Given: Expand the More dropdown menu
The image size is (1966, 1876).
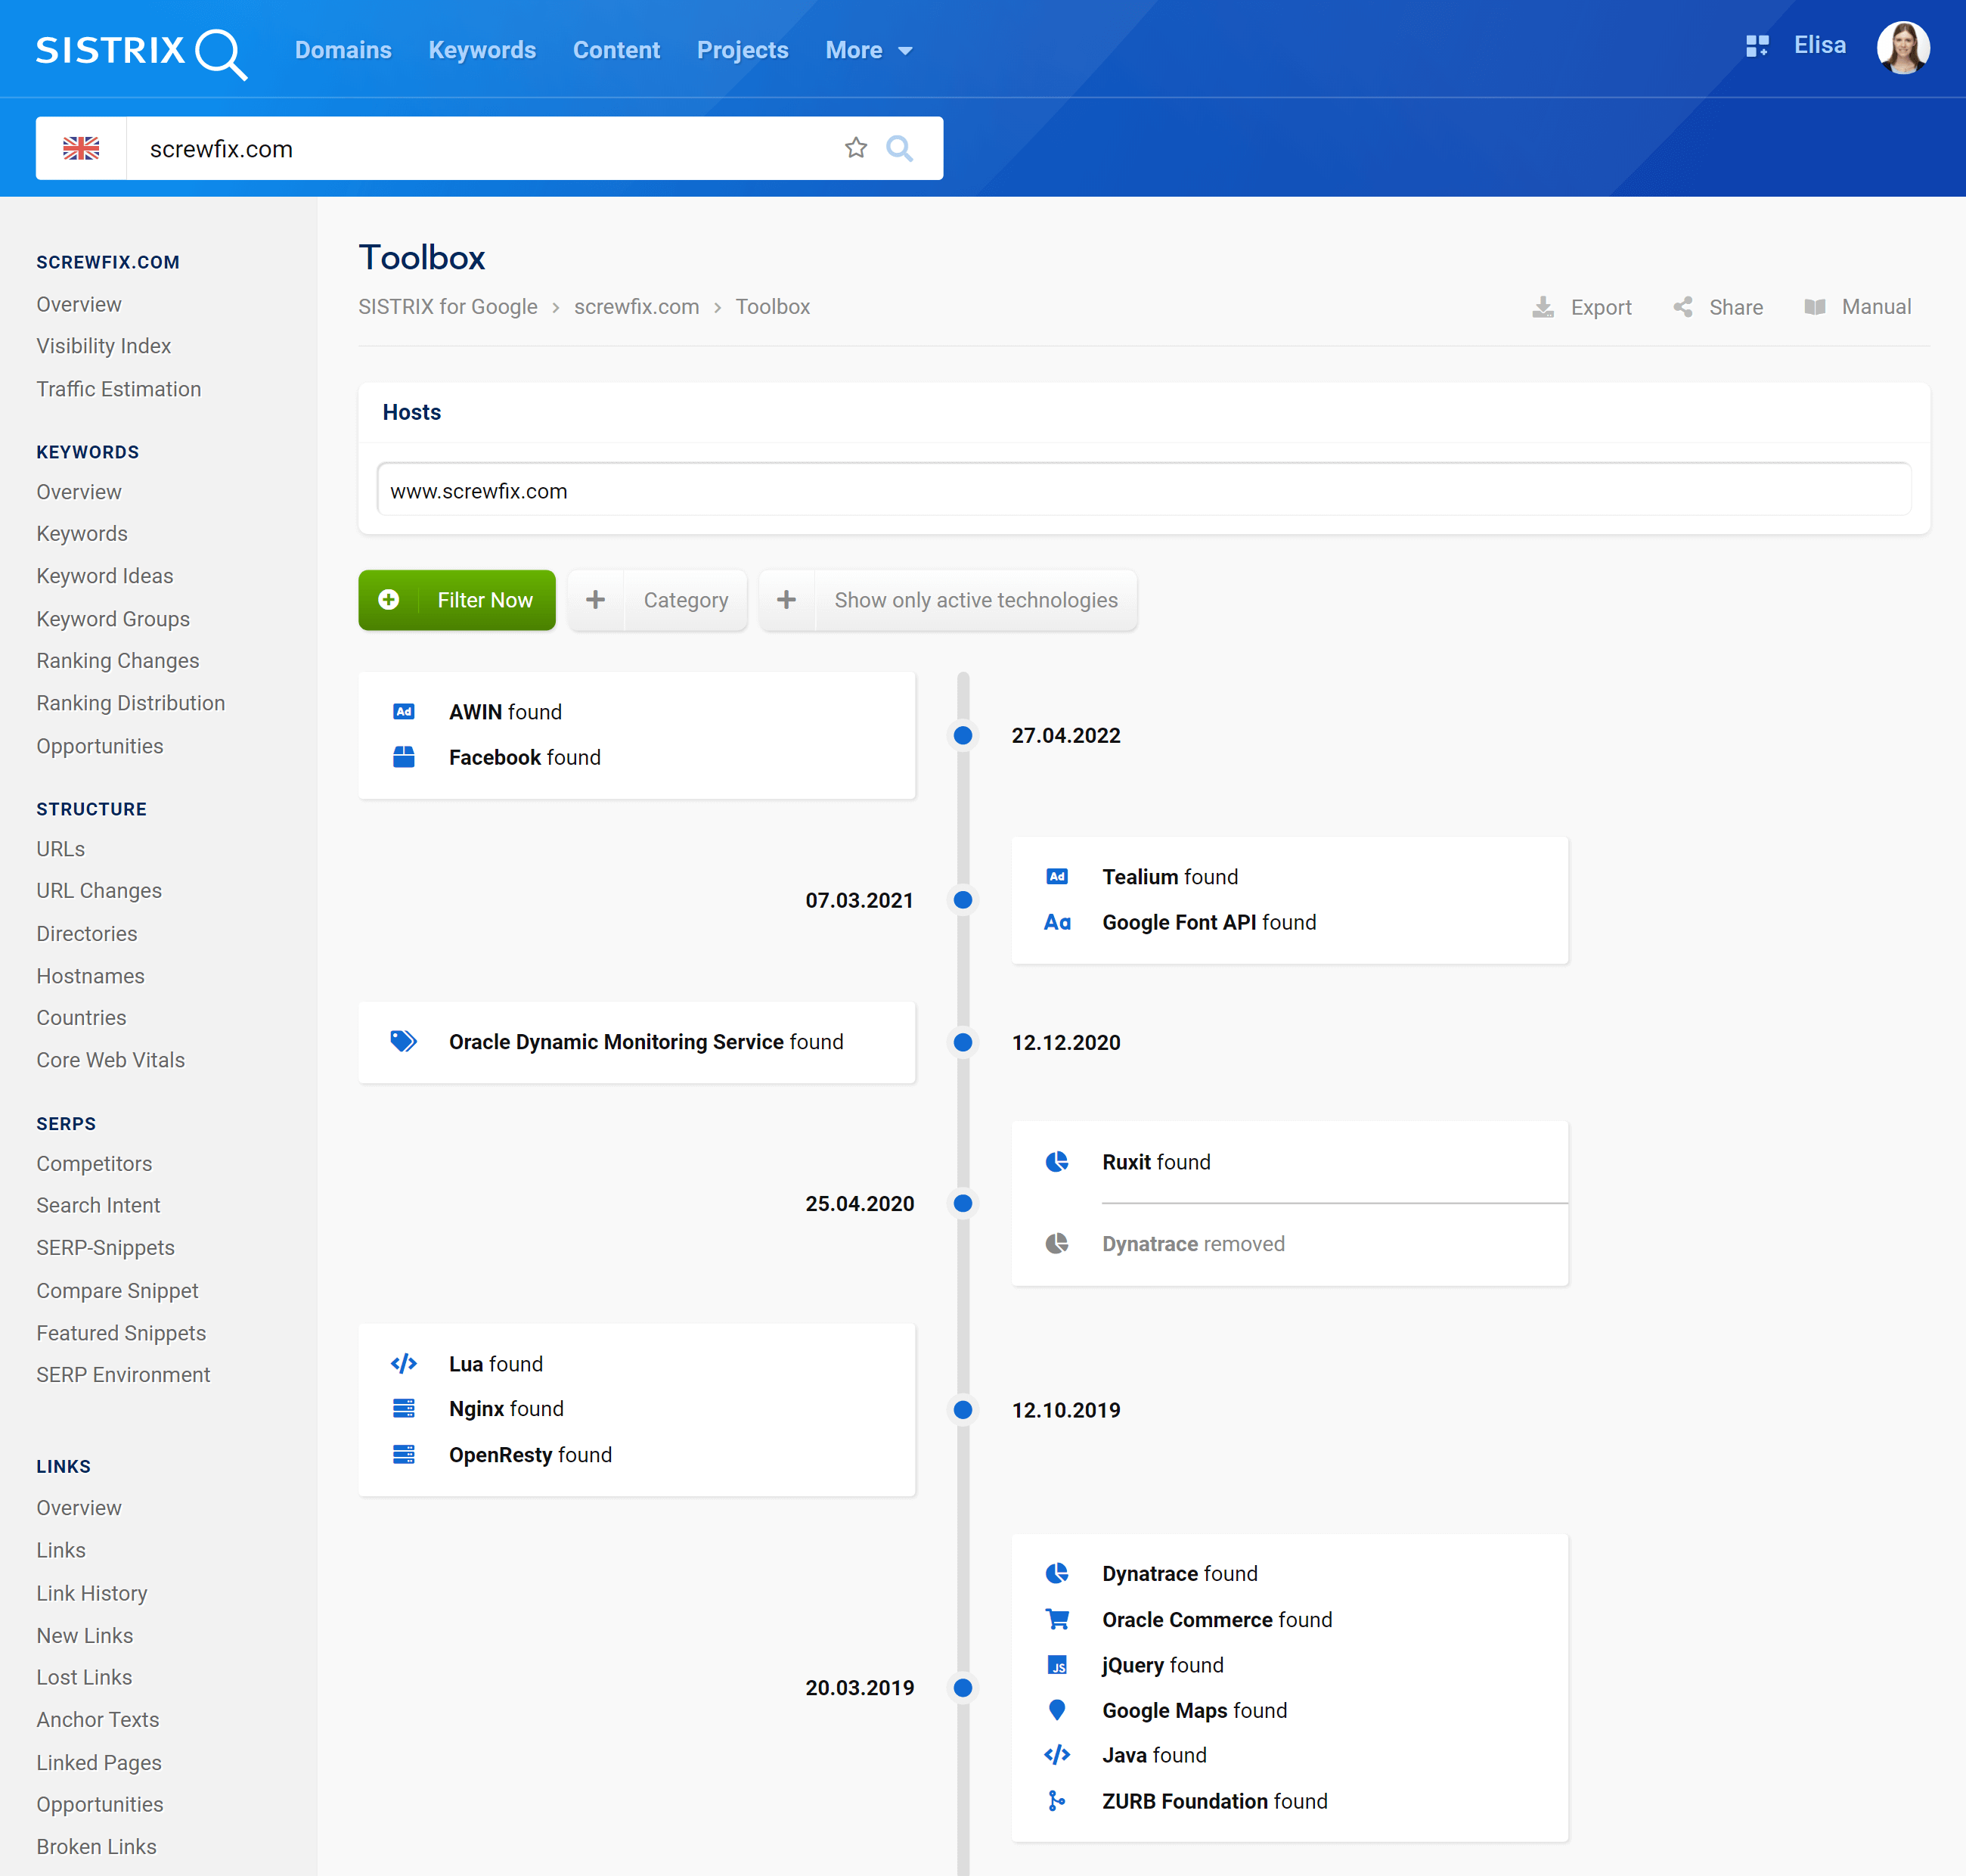Looking at the screenshot, I should click(x=869, y=50).
